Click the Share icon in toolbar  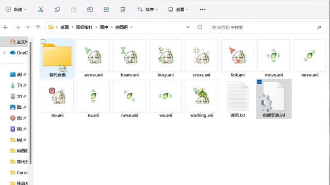point(106,9)
